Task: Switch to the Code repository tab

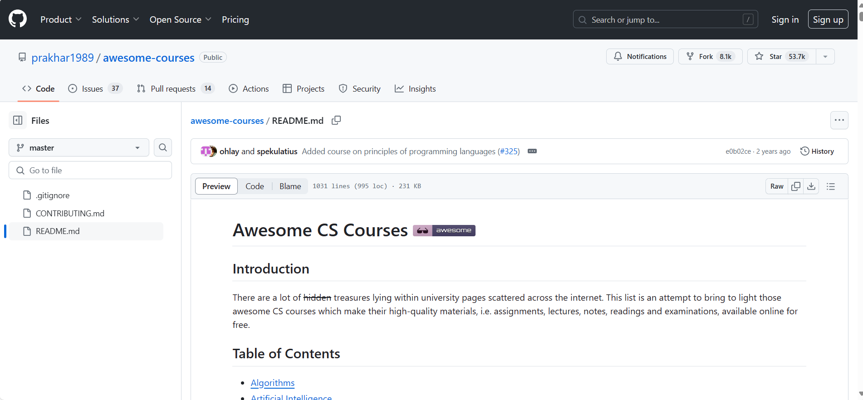Action: click(x=39, y=89)
